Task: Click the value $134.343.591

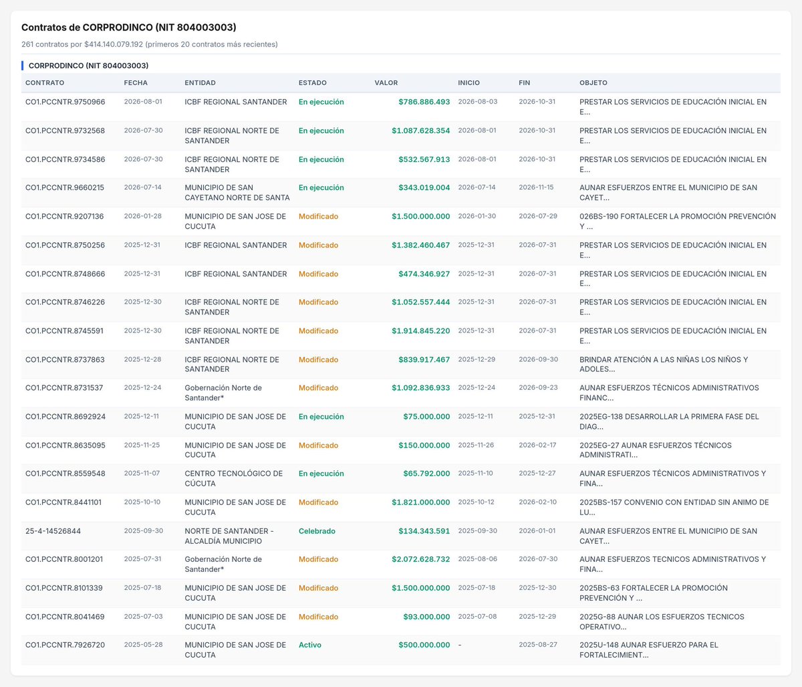Action: (x=424, y=530)
